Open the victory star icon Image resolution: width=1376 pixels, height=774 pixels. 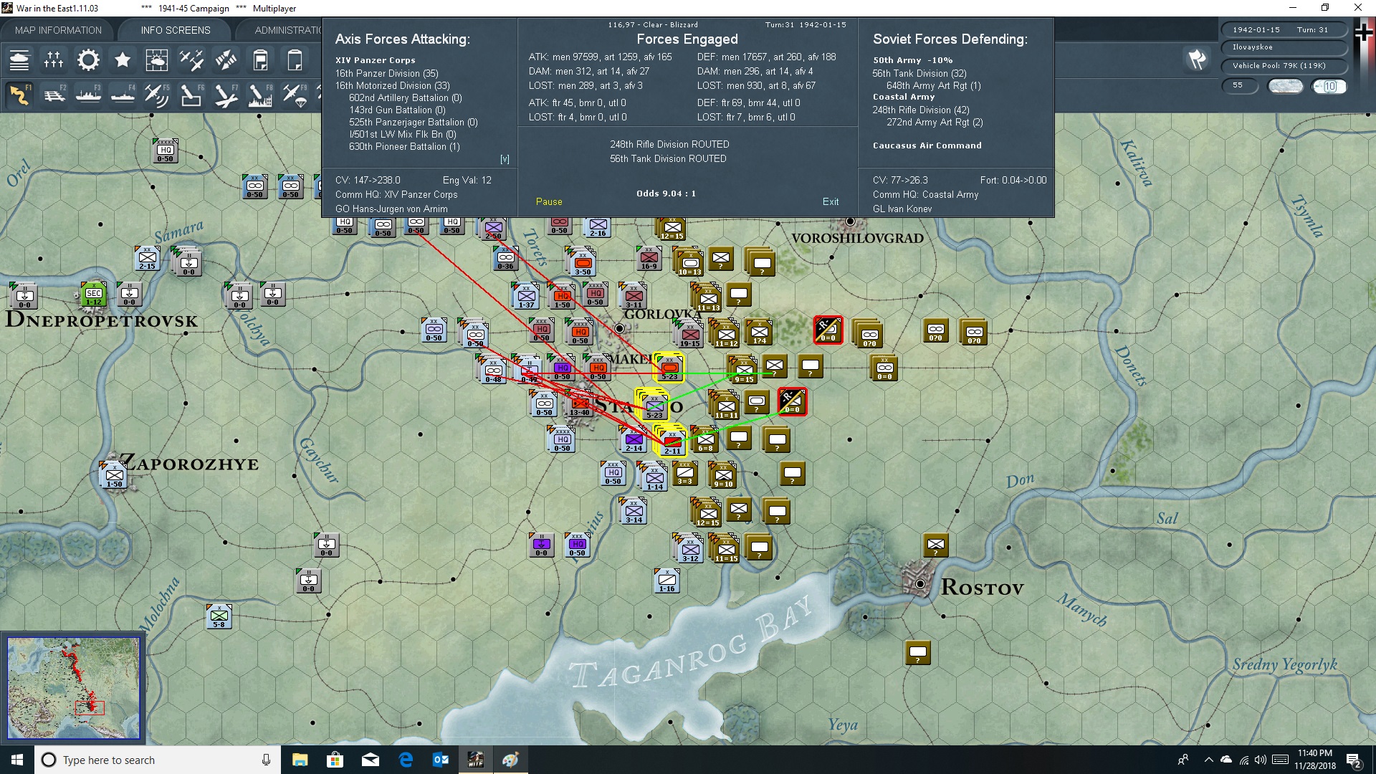[123, 60]
